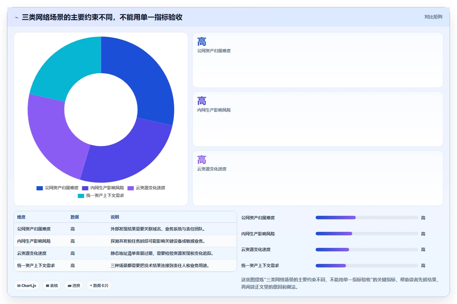This screenshot has height=304, width=457.
Task: Click table cell 公网资产归属难度
Action: coord(34,229)
